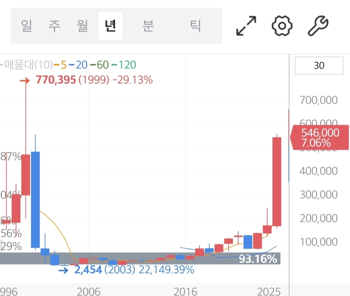Open the 분 (minute) interval option
Screen dimensions: 350x296
[x=148, y=26]
